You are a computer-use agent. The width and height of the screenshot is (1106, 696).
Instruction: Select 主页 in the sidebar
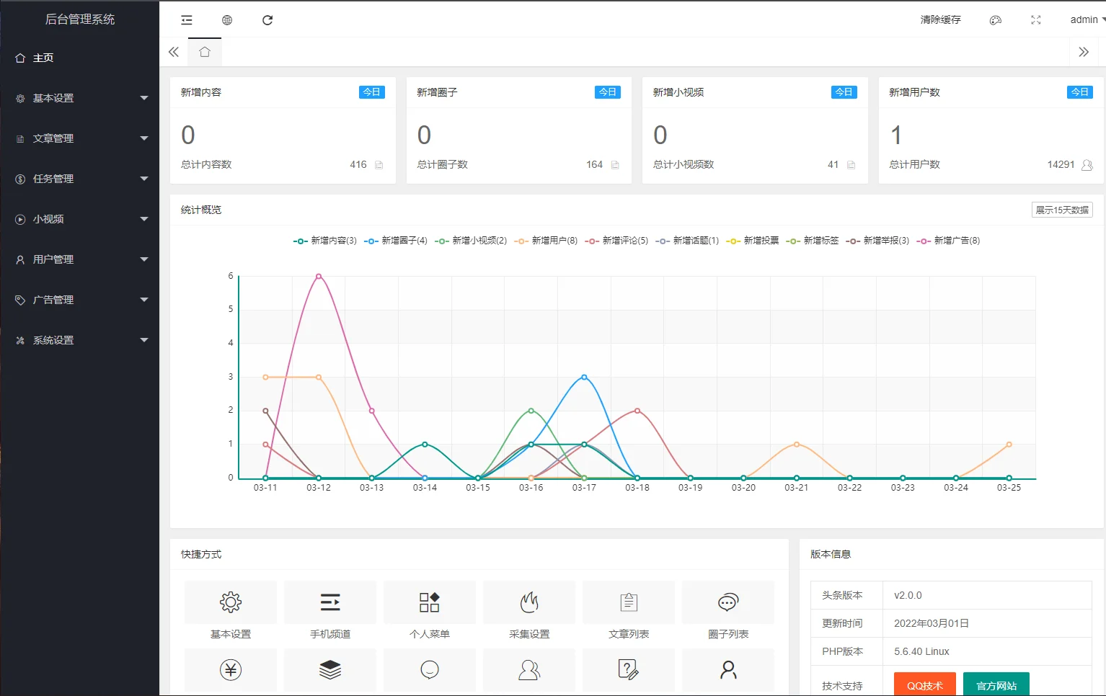[41, 58]
